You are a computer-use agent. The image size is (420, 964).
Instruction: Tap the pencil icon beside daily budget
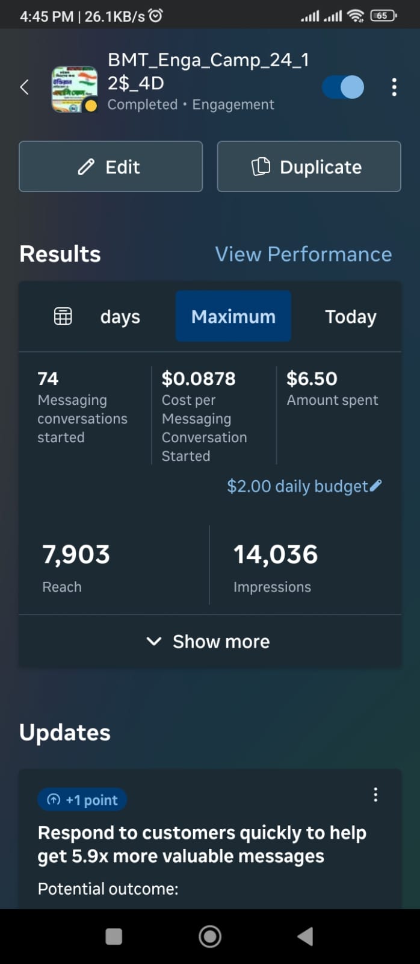click(376, 486)
